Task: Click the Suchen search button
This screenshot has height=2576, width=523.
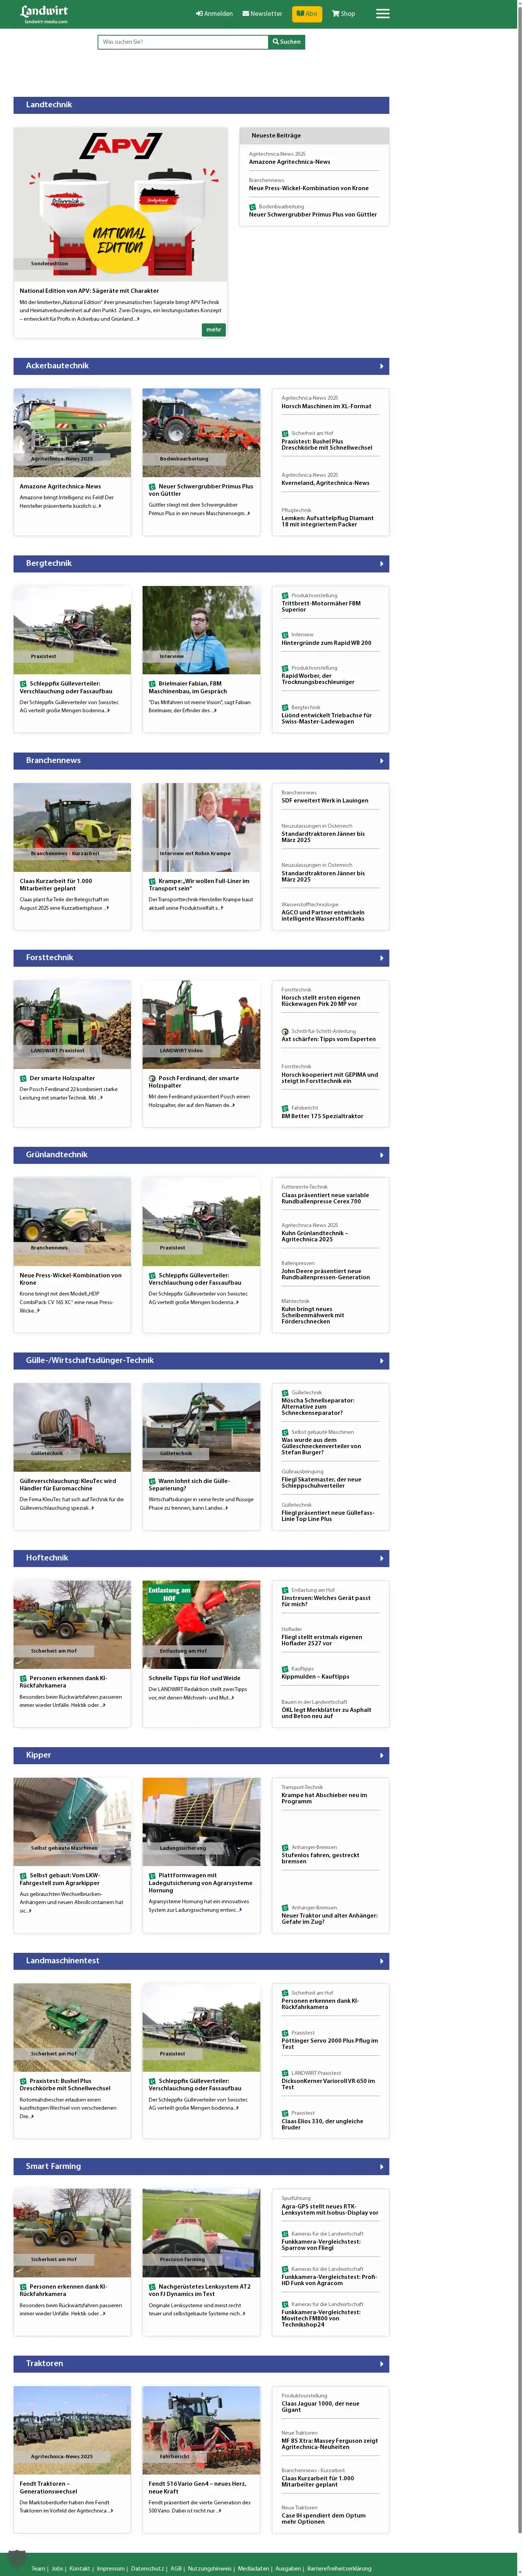Action: click(x=286, y=42)
